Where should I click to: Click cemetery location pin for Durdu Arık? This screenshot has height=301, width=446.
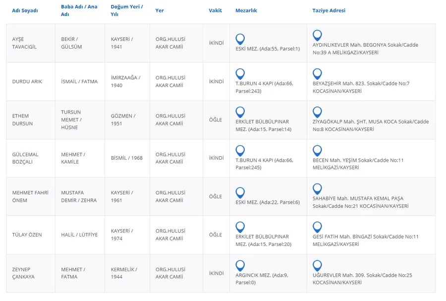(240, 74)
